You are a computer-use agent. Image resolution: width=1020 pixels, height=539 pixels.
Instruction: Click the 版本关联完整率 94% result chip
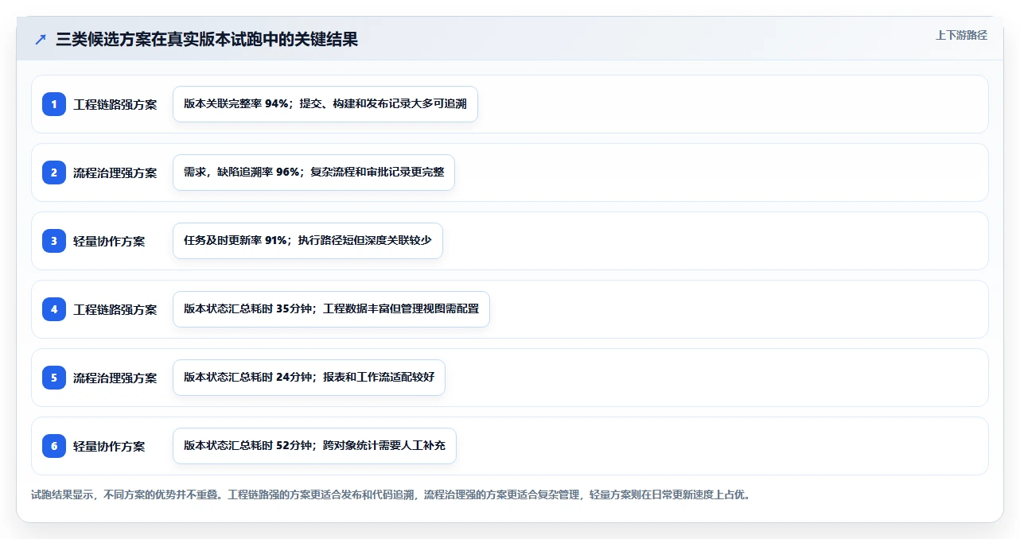[325, 104]
